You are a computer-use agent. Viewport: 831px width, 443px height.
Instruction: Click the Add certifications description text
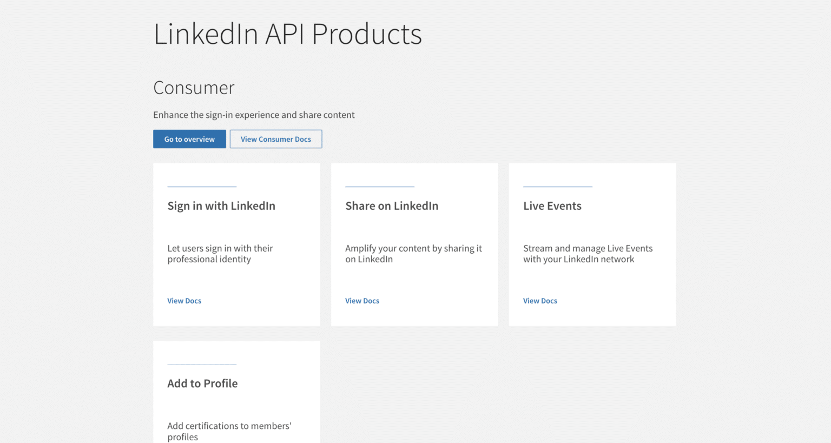tap(229, 431)
